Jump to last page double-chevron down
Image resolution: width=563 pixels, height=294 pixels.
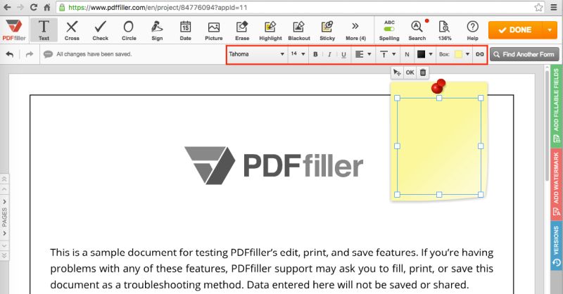click(x=4, y=256)
